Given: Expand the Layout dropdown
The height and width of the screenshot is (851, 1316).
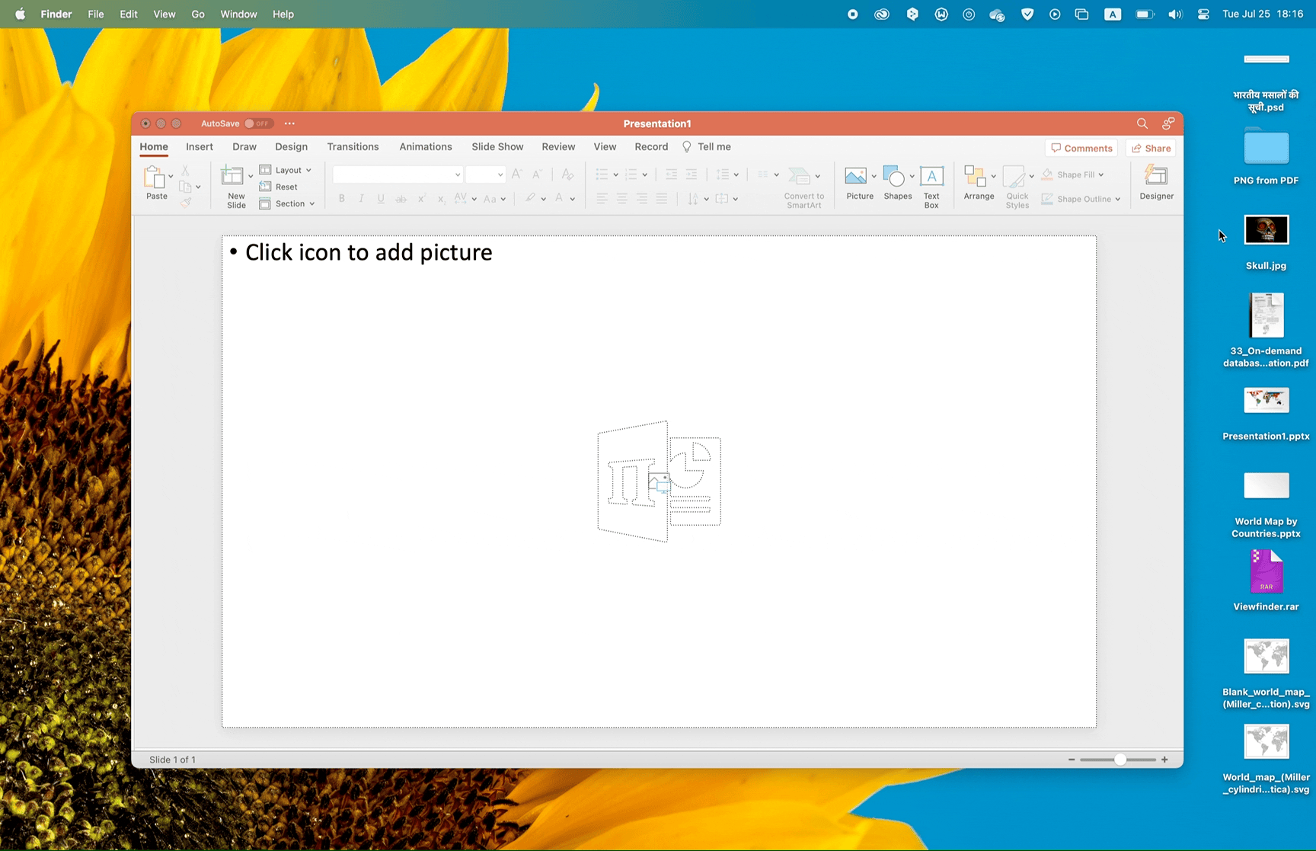Looking at the screenshot, I should pyautogui.click(x=286, y=170).
